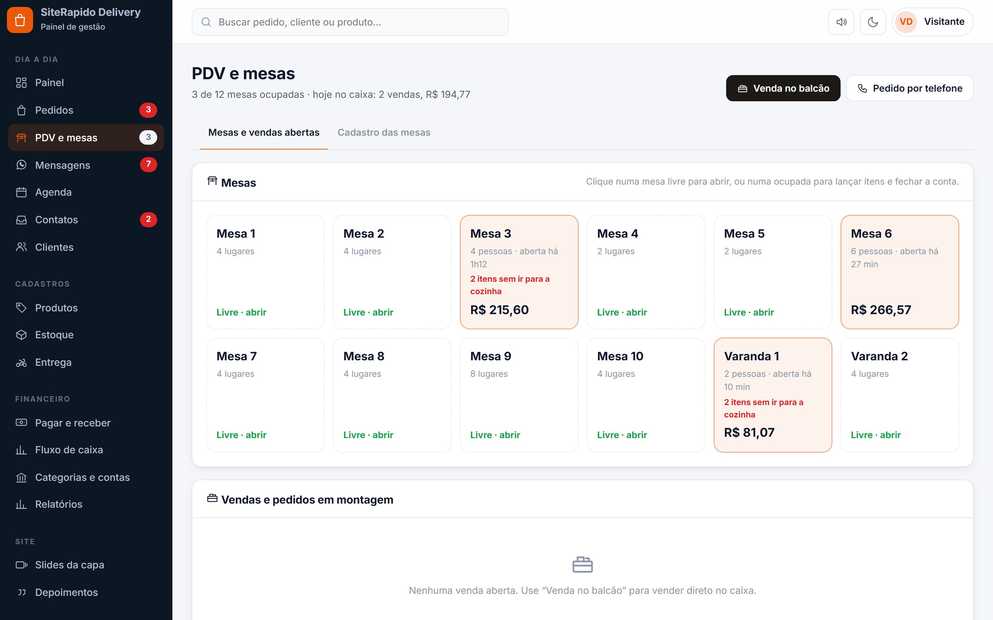Open Produtos via the tag icon
993x620 pixels.
(21, 308)
